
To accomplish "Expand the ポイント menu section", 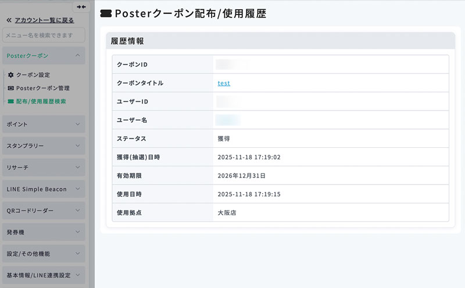I will (x=44, y=125).
